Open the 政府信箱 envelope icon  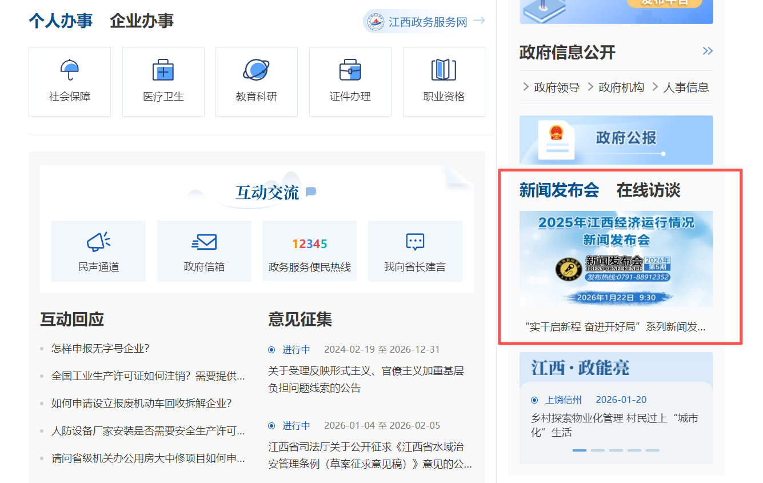(204, 242)
